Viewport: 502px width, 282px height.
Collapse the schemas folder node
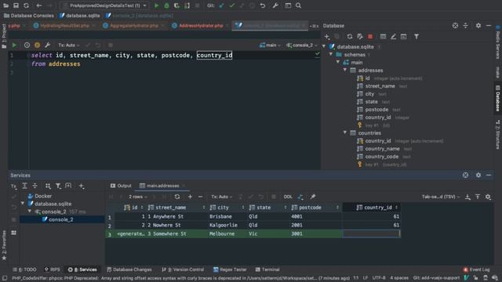point(331,54)
